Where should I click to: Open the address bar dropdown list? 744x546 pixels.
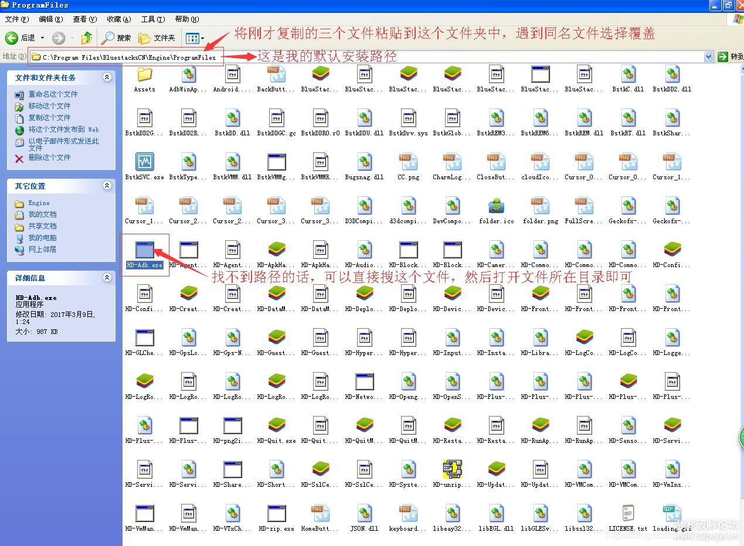pyautogui.click(x=708, y=57)
